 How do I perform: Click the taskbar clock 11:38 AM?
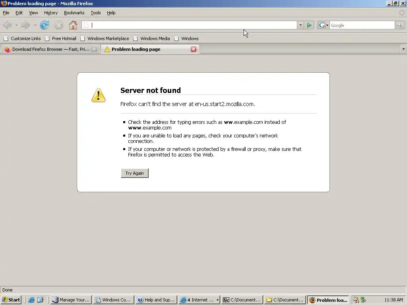click(393, 300)
